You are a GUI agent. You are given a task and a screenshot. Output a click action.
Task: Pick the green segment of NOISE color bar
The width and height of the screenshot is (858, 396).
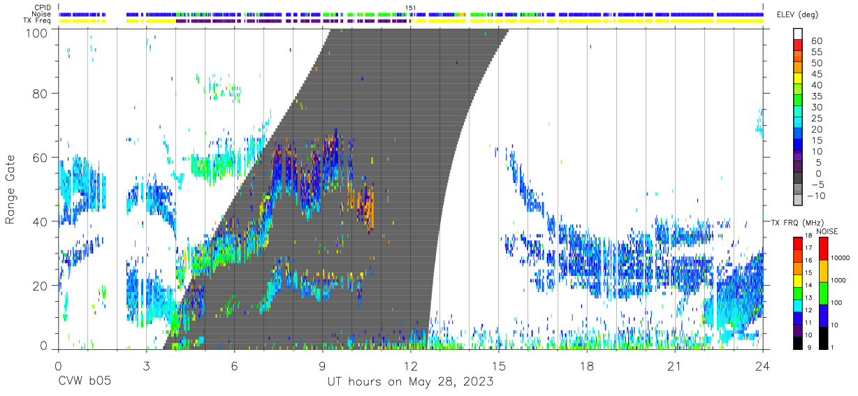coord(824,293)
